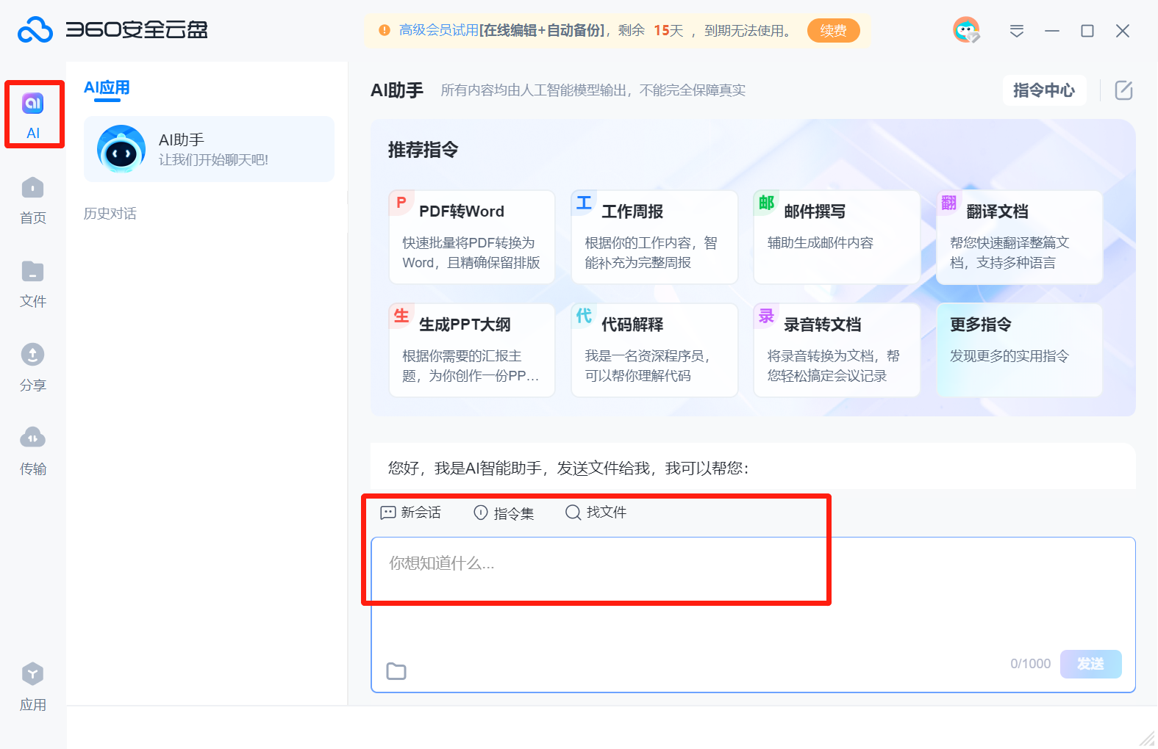Attach file using folder icon
This screenshot has width=1158, height=749.
coord(396,671)
